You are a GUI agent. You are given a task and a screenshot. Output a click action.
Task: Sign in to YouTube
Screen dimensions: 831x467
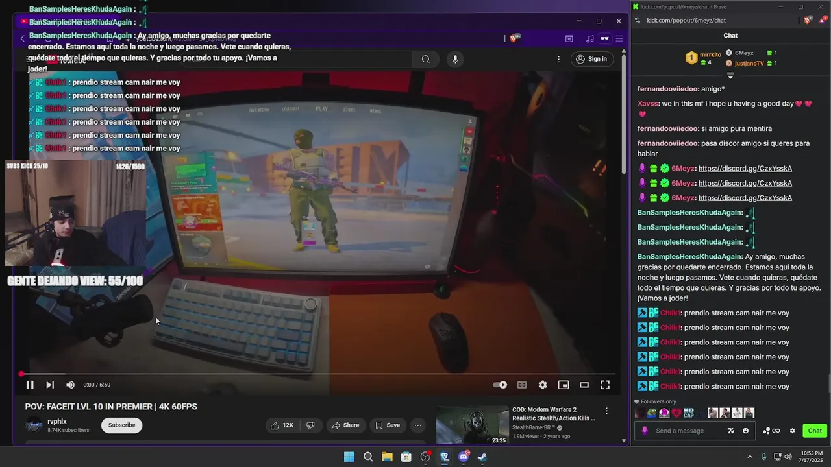[x=591, y=59]
